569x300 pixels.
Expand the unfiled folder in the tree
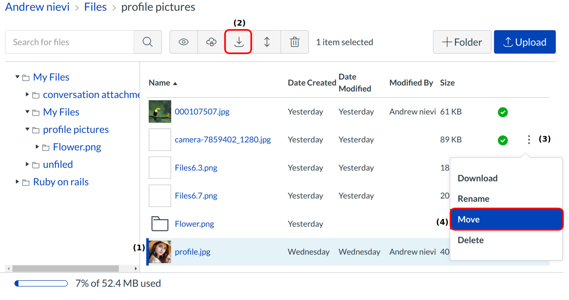tap(27, 164)
